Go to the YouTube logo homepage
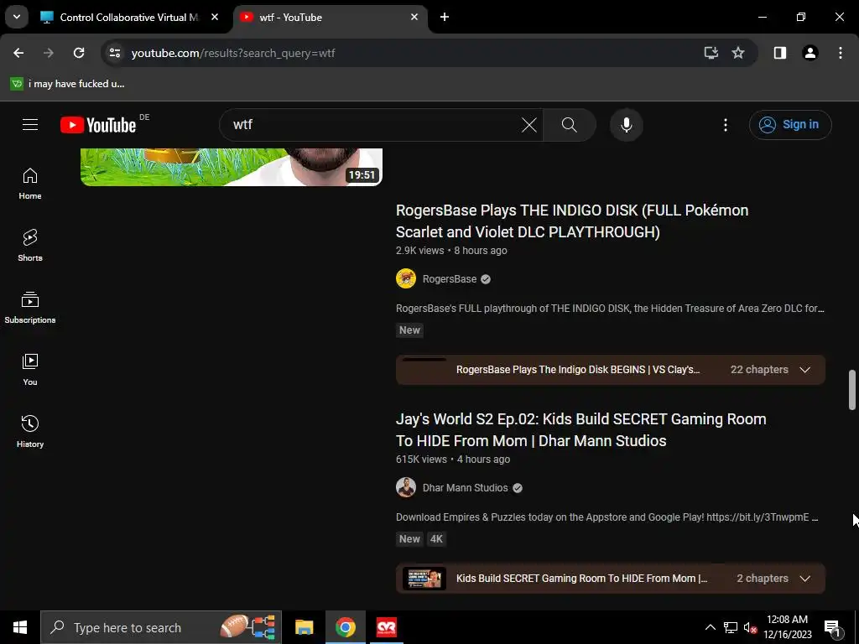This screenshot has width=859, height=644. (x=98, y=125)
